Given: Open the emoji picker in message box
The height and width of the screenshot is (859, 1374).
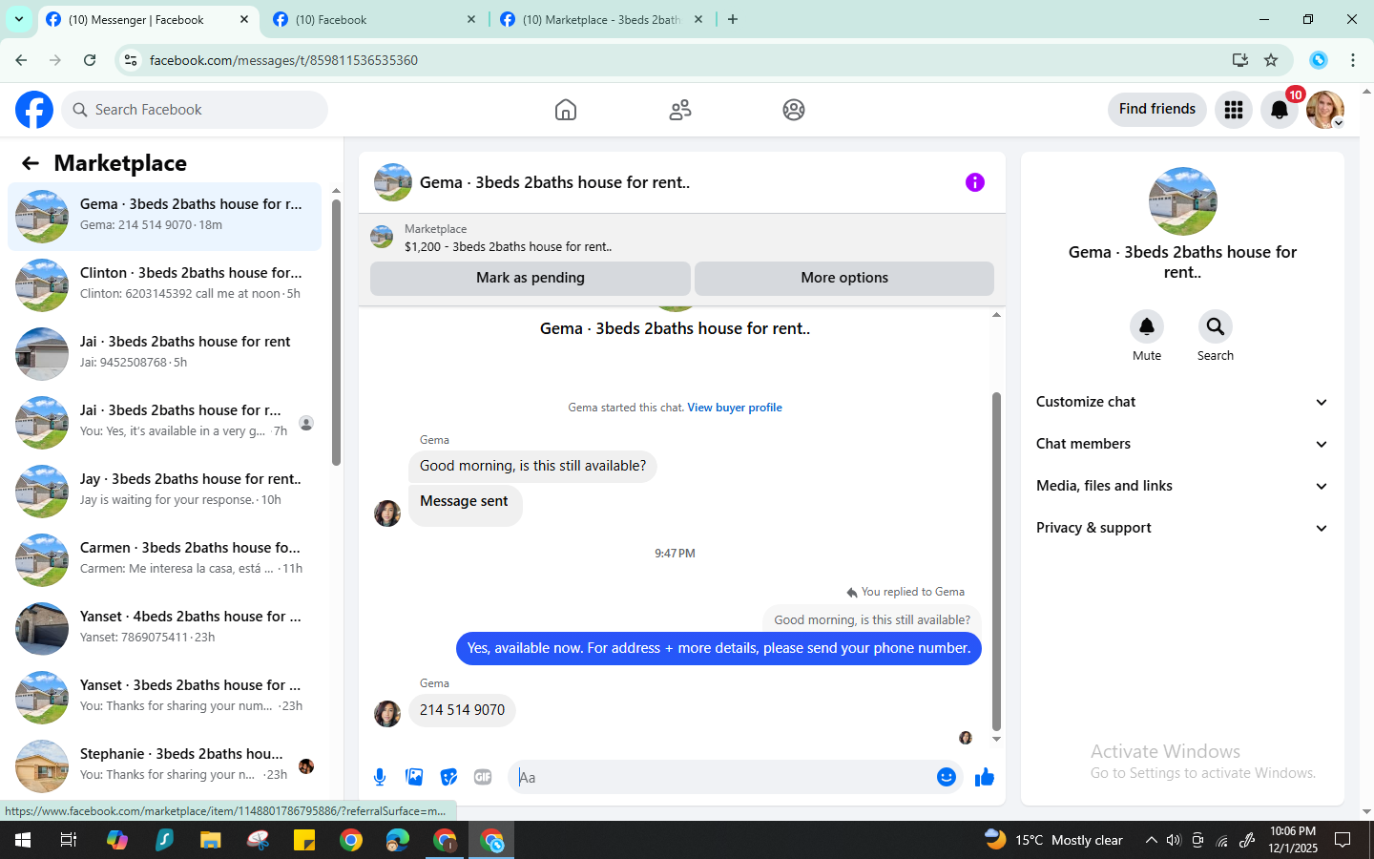Looking at the screenshot, I should (x=947, y=777).
